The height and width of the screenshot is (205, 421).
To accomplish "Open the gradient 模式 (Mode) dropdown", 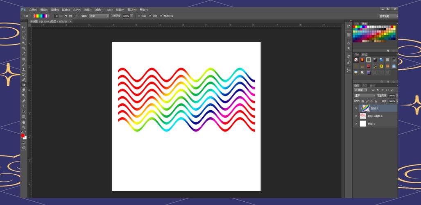I will tap(100, 16).
